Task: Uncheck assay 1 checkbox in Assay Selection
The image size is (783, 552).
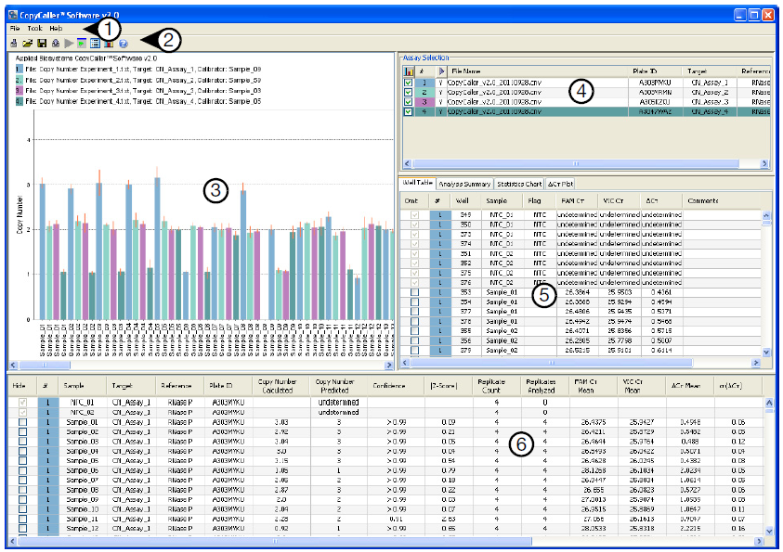Action: tap(409, 83)
